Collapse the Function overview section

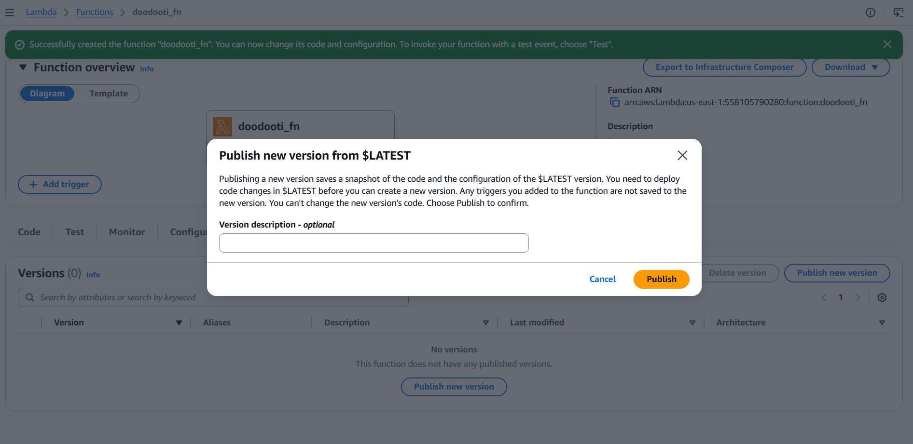(x=23, y=67)
